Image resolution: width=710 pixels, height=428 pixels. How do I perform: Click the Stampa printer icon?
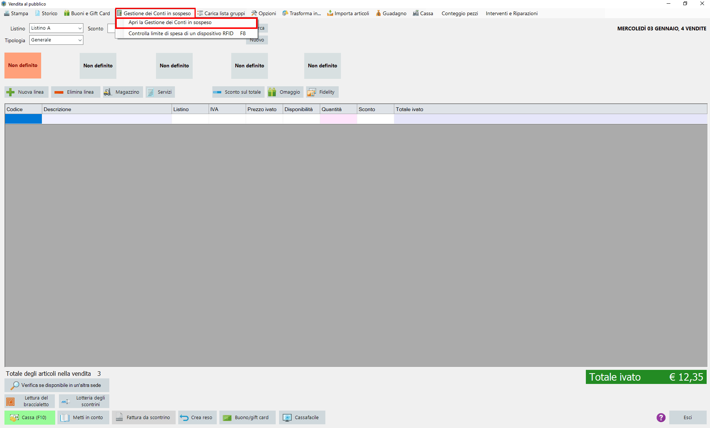click(7, 13)
